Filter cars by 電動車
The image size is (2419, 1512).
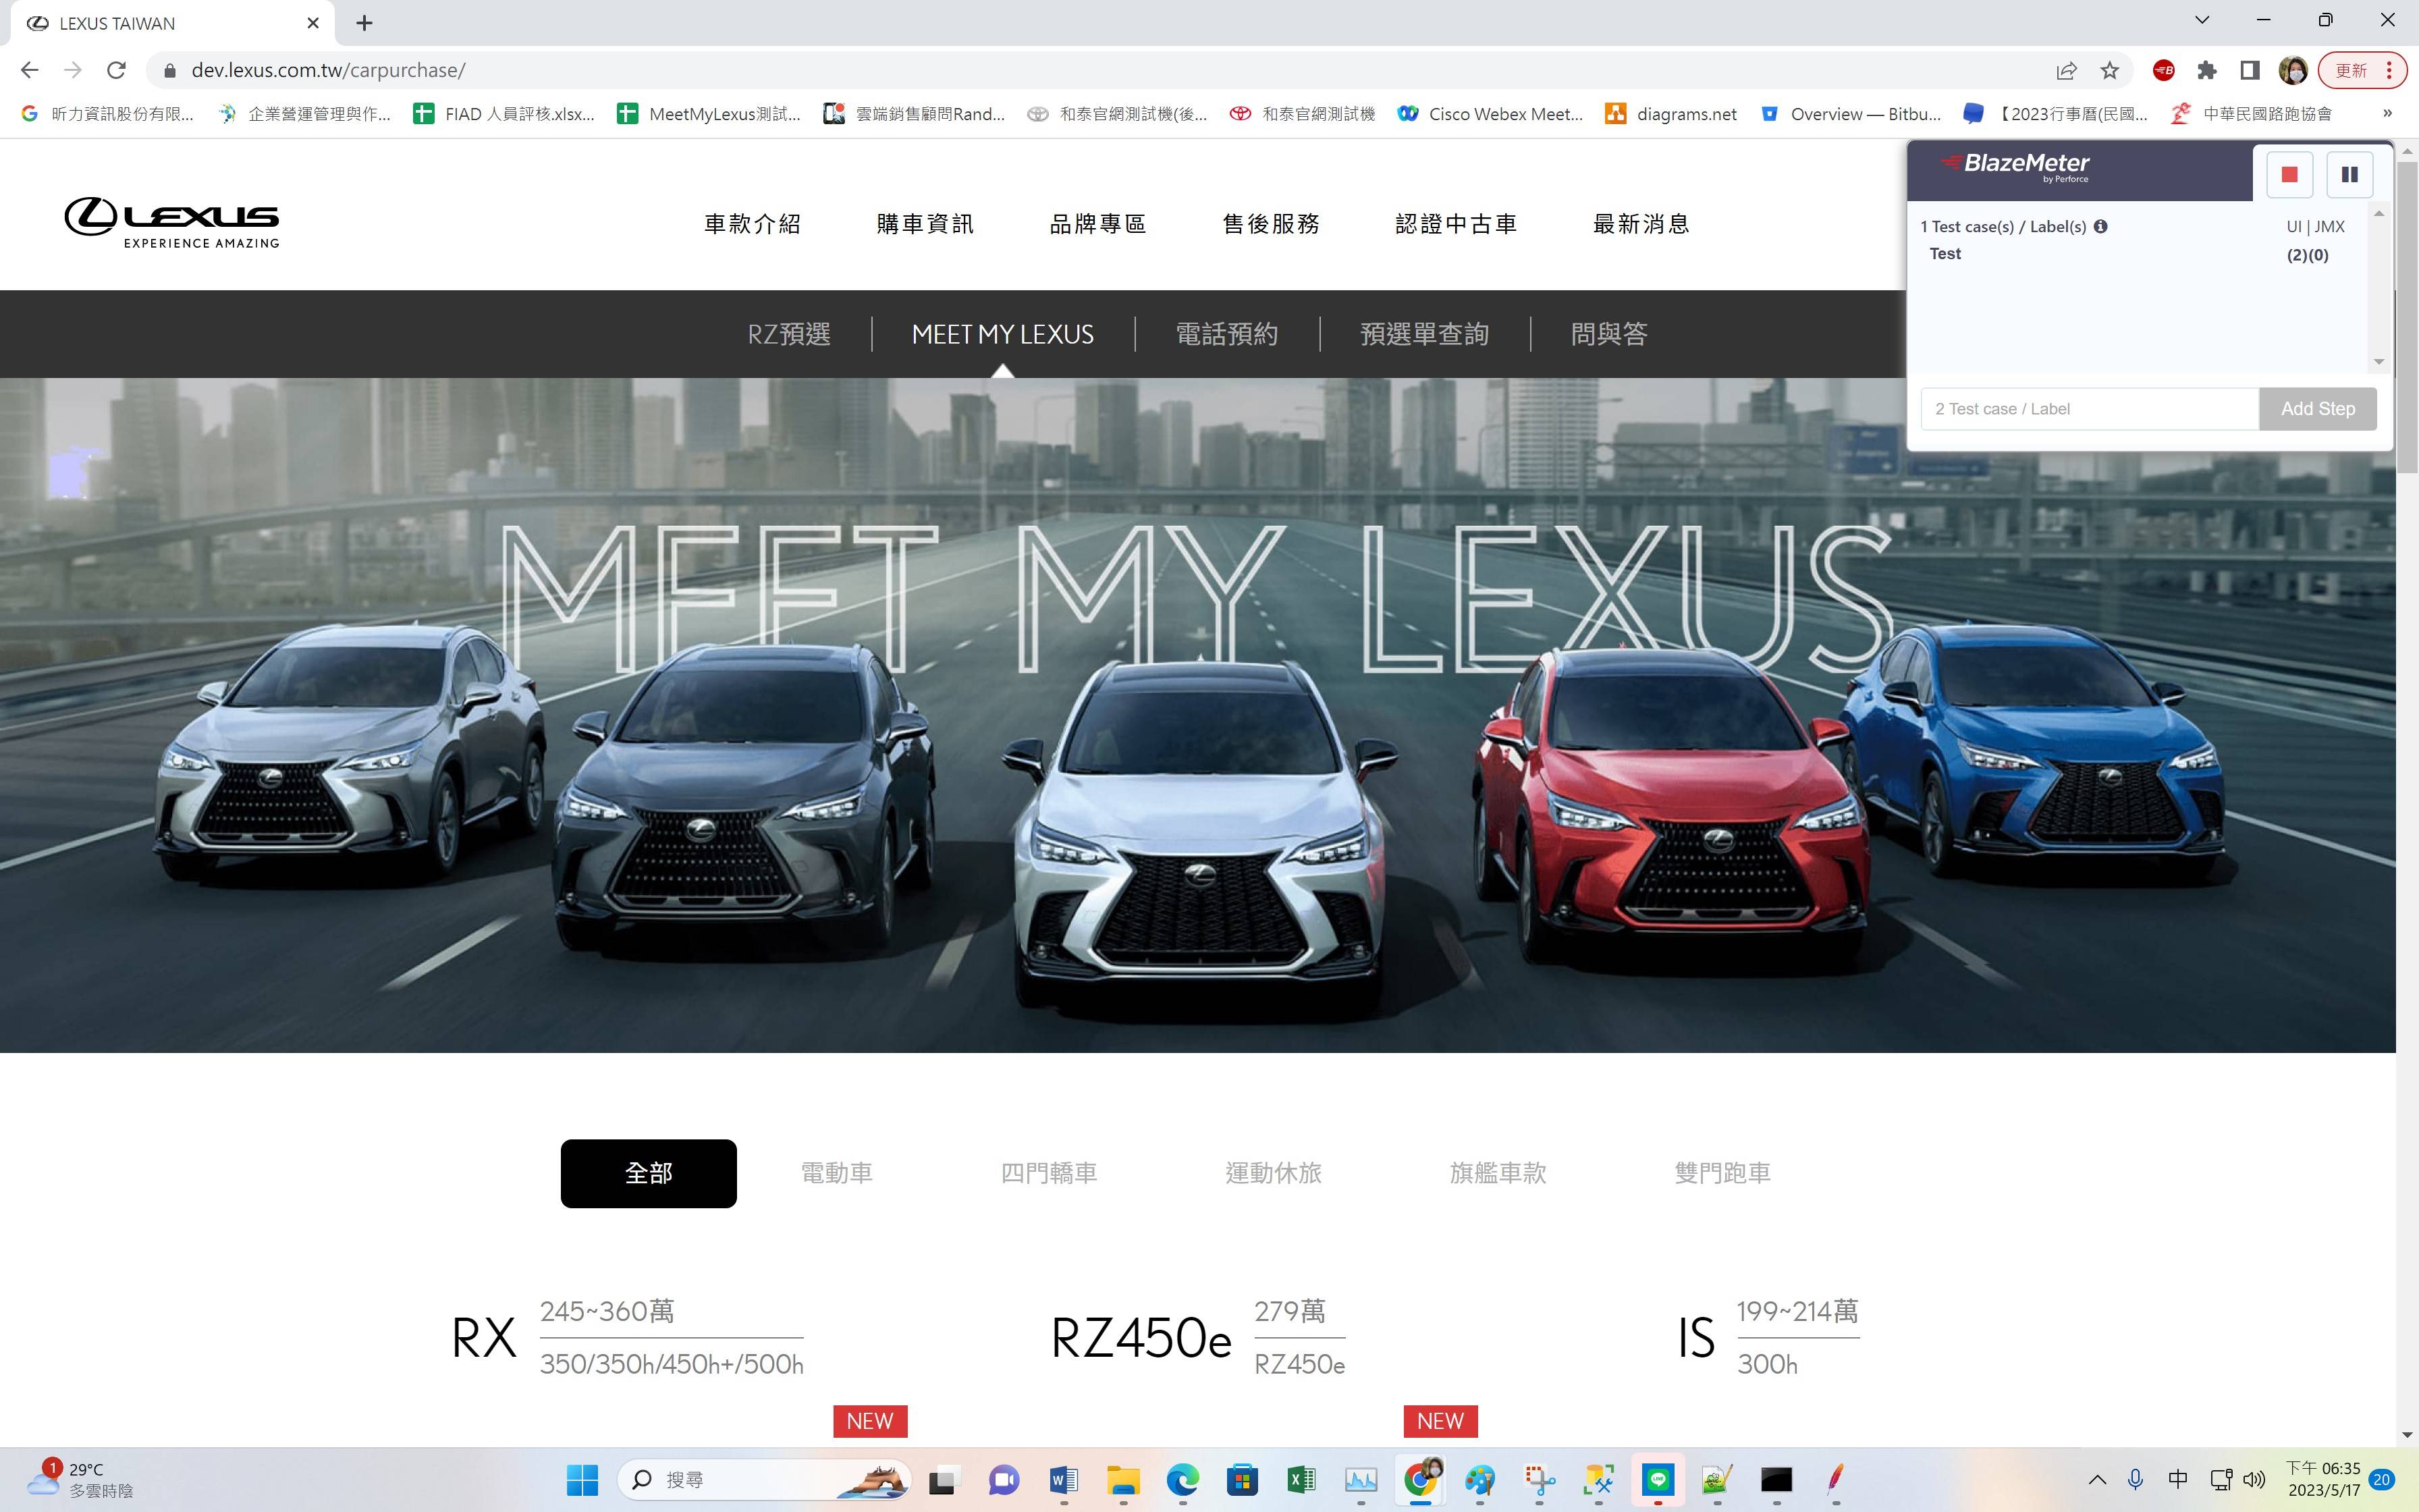837,1173
